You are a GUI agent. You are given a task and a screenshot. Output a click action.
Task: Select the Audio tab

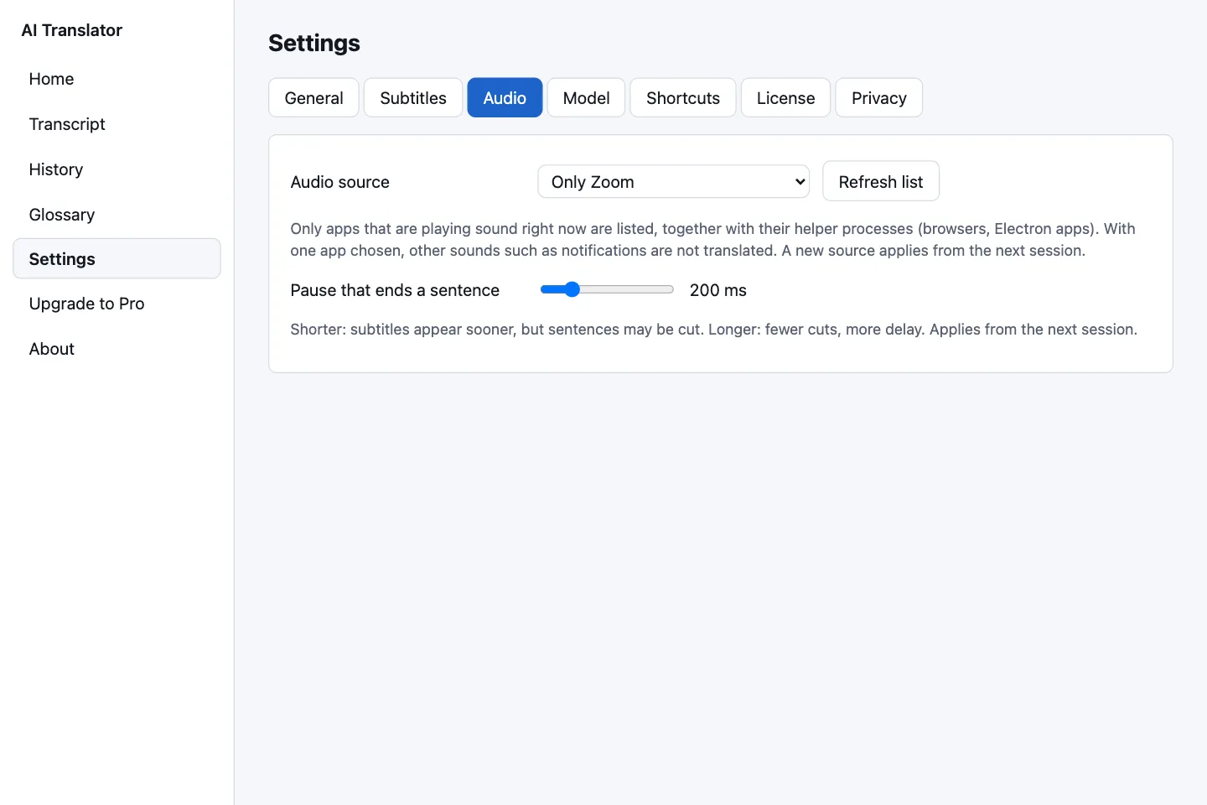(505, 98)
